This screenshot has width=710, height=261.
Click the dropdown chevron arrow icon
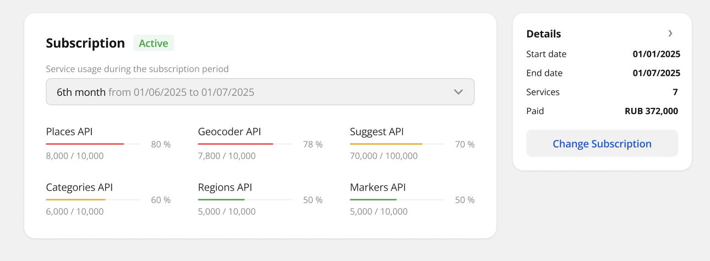458,92
